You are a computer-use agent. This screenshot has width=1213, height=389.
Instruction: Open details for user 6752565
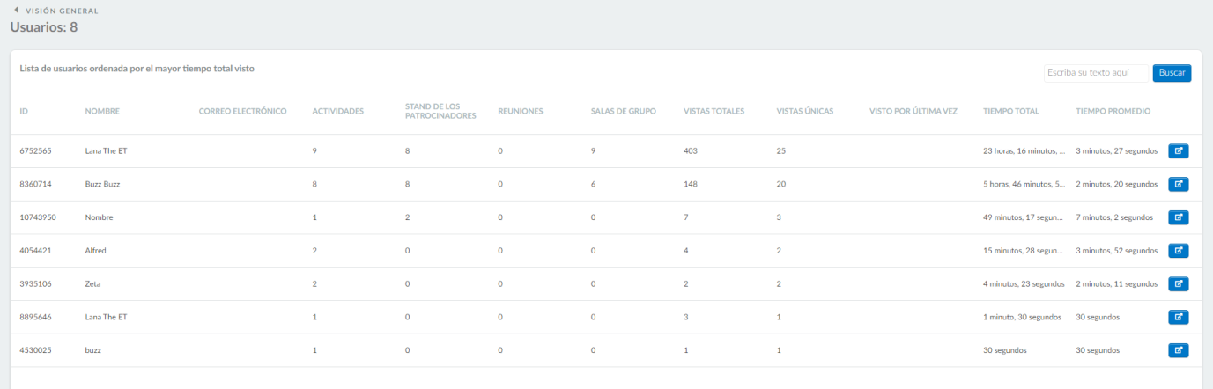coord(1178,150)
